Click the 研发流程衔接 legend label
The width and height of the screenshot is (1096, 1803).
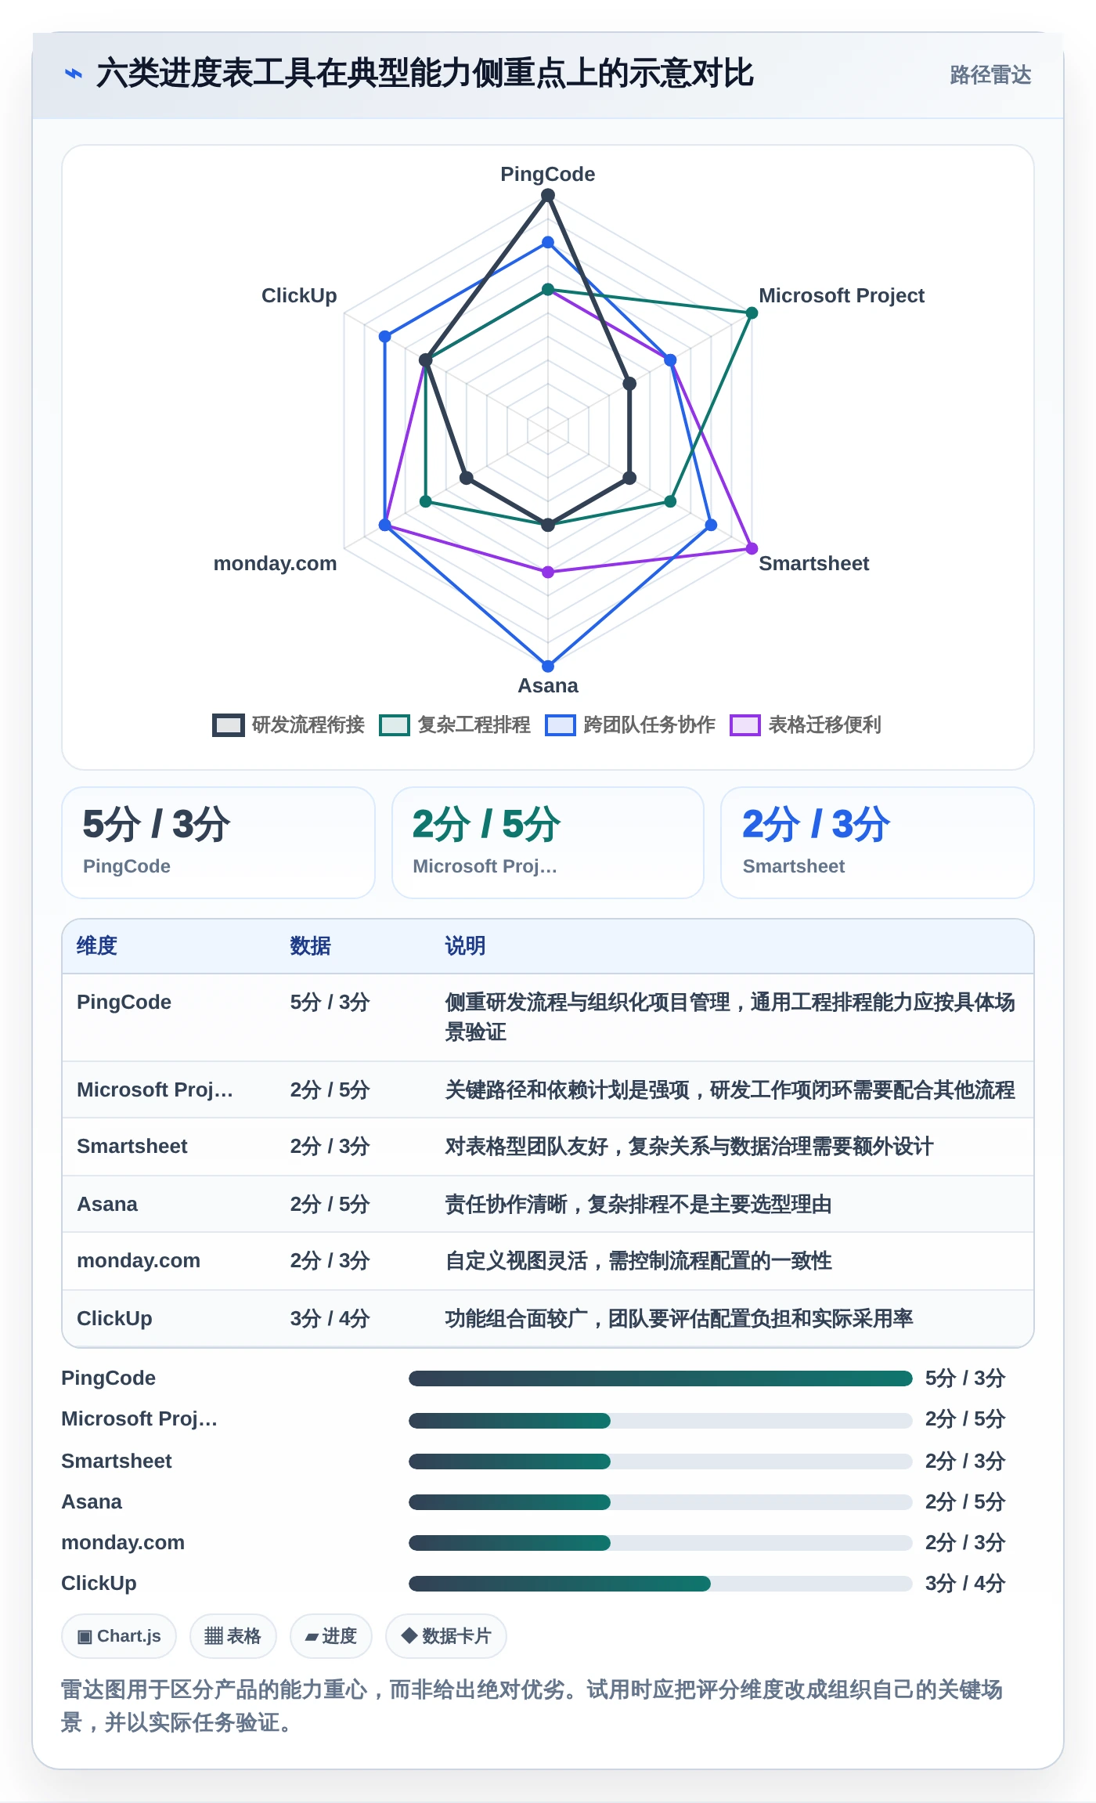pos(308,725)
